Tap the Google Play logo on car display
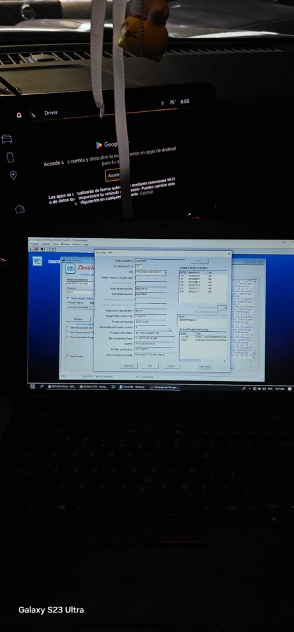 coord(99,145)
